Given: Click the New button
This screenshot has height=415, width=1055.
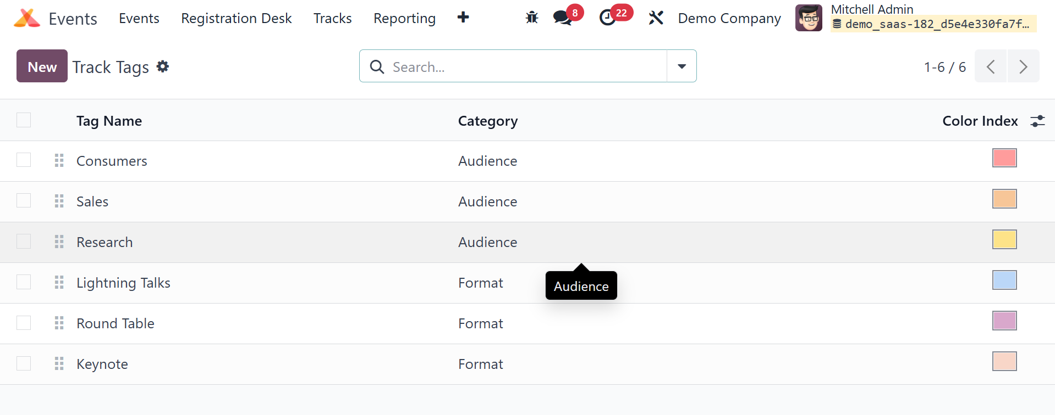Looking at the screenshot, I should point(42,66).
